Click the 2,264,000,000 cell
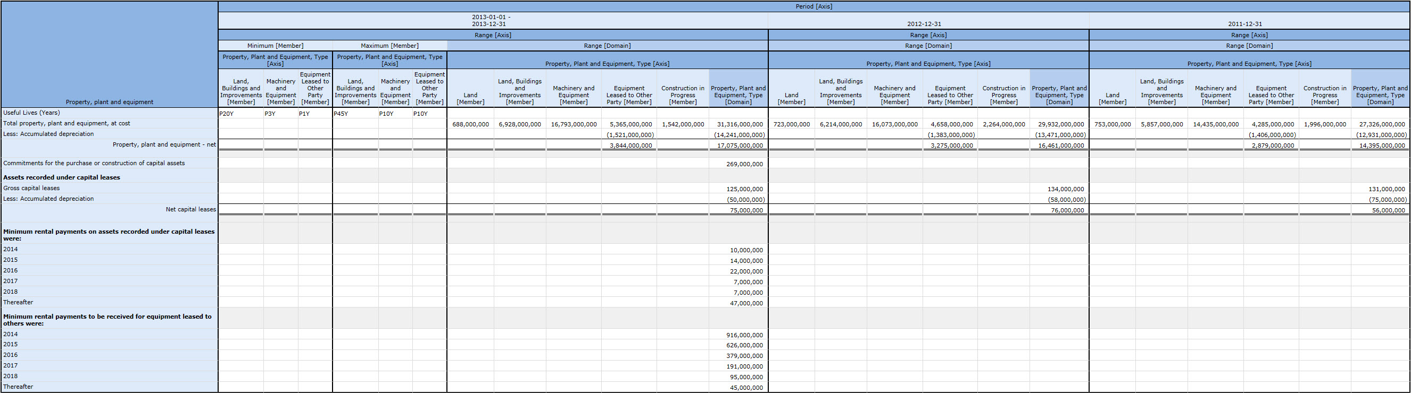The image size is (1411, 393). pyautogui.click(x=1004, y=125)
